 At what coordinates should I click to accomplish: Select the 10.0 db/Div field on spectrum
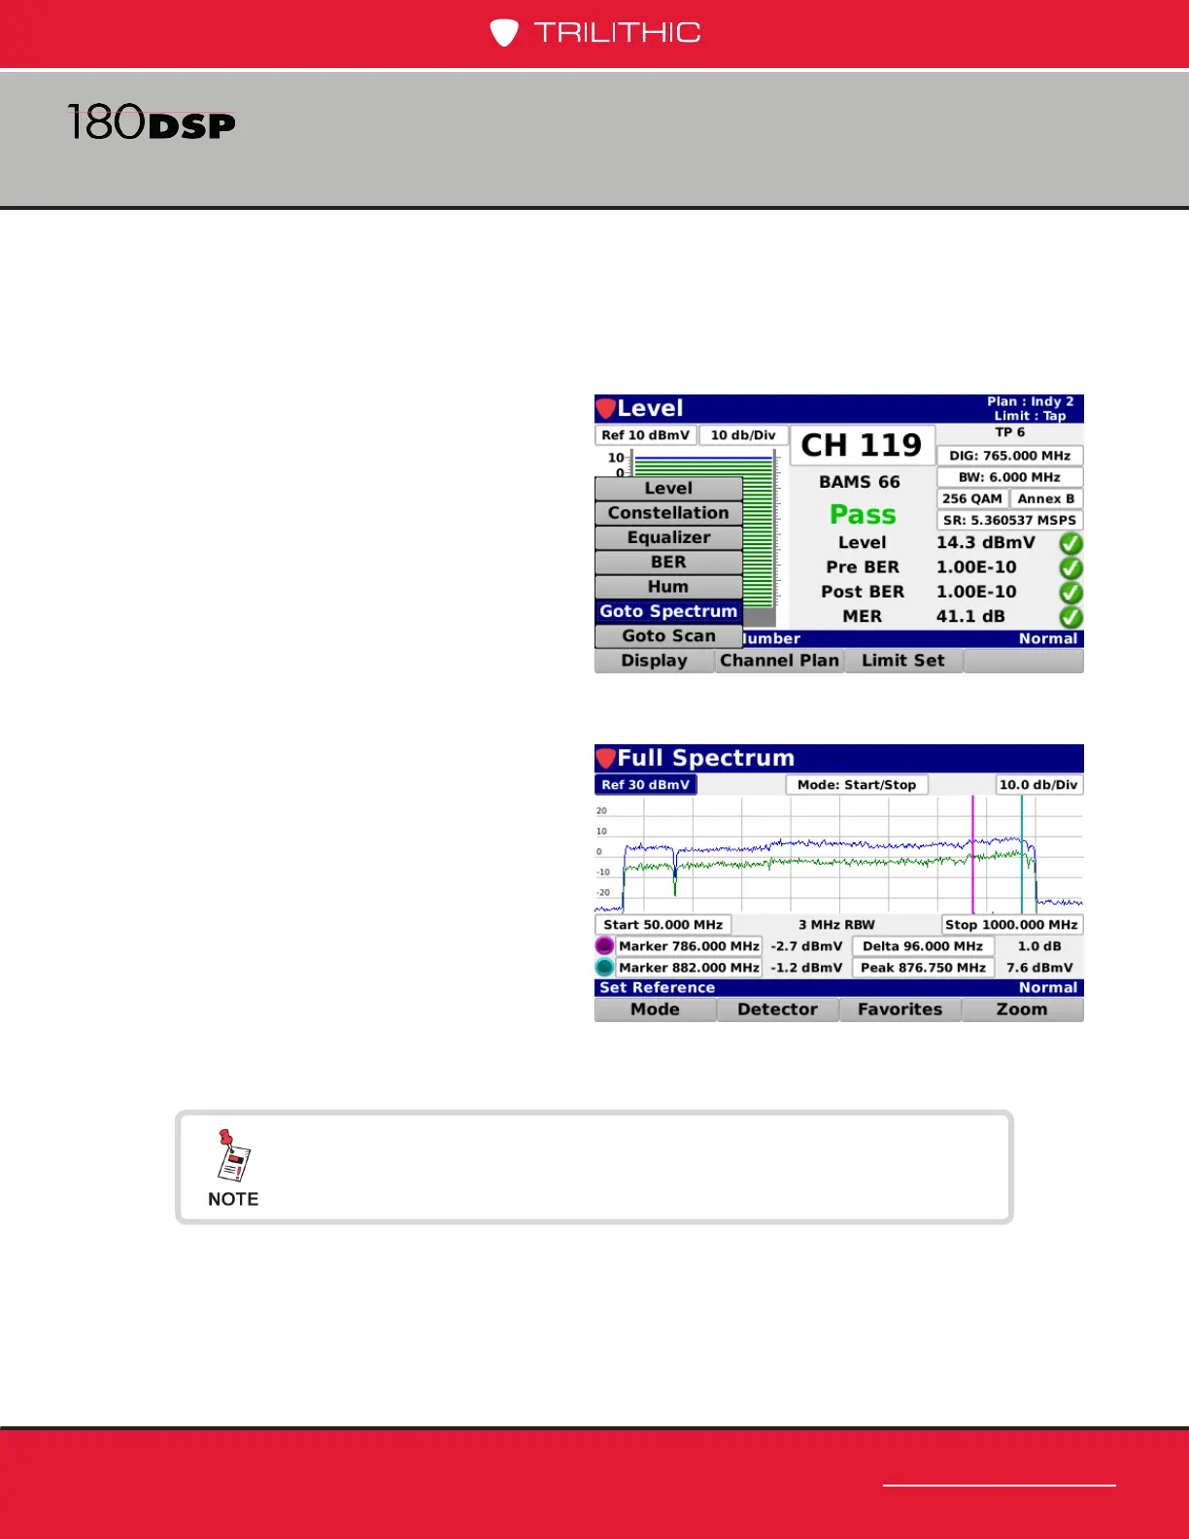click(x=1038, y=785)
